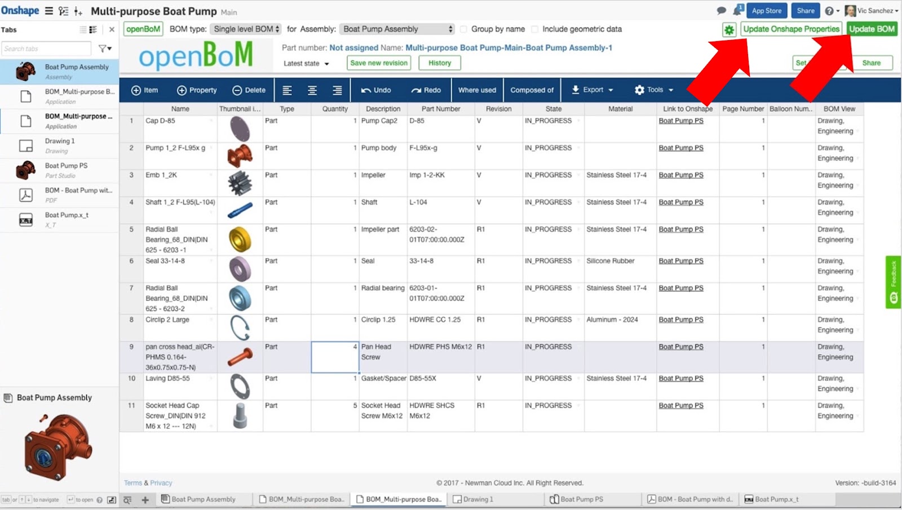This screenshot has height=510, width=902.
Task: Delete the selected BOM row
Action: 249,90
